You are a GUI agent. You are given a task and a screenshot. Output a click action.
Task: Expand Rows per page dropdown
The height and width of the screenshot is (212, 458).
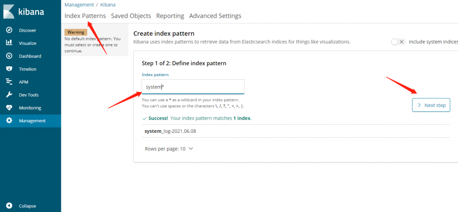click(169, 148)
